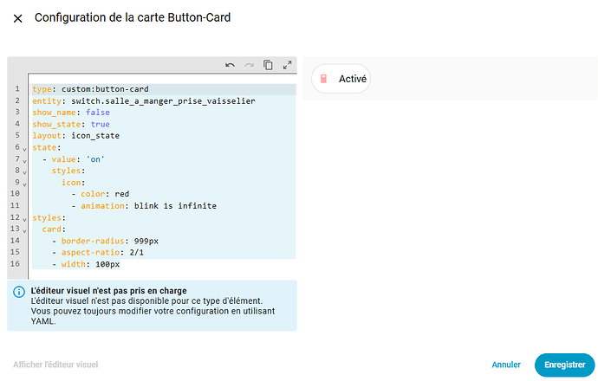The image size is (598, 381).
Task: Fold the '- value: on' block at line 7
Action: point(24,160)
